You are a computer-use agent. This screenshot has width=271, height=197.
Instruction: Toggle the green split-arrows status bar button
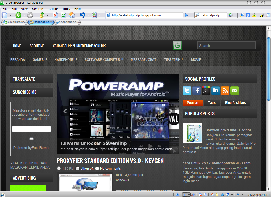coord(185,195)
